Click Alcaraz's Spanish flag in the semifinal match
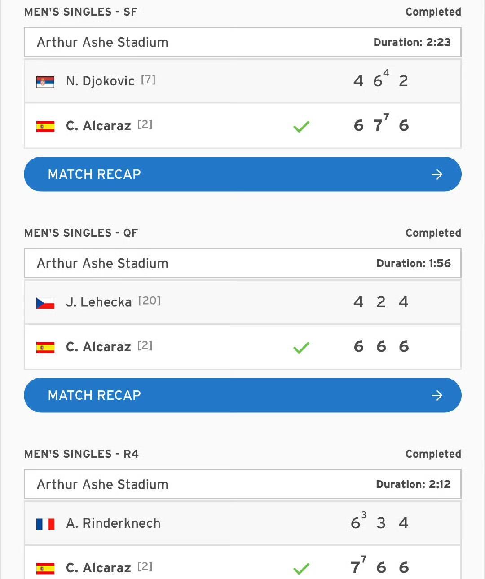Screen dimensions: 485x579 pos(45,126)
